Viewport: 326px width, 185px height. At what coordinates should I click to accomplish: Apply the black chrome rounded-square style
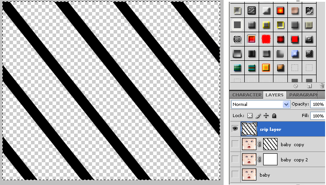pos(309,39)
